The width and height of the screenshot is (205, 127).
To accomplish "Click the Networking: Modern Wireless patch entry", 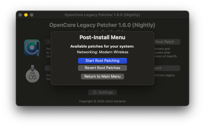I will pyautogui.click(x=102, y=52).
